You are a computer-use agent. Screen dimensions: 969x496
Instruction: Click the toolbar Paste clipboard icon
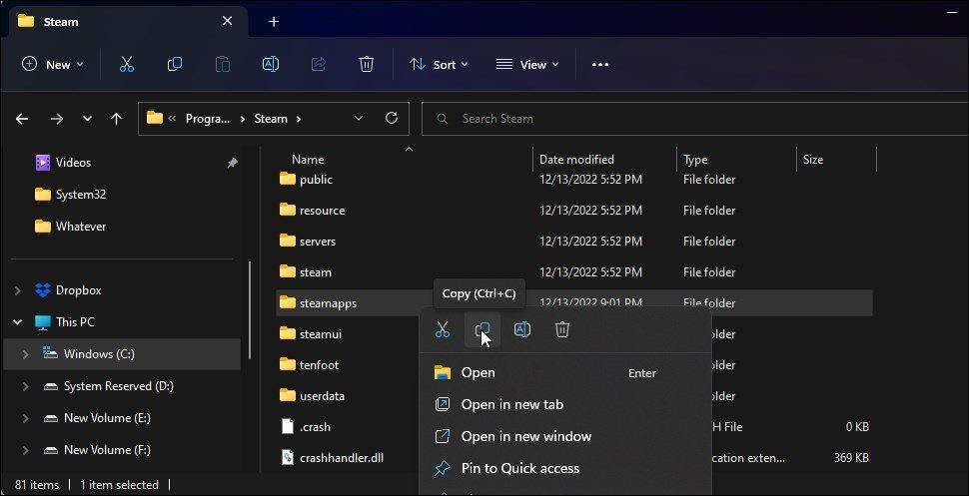tap(223, 64)
